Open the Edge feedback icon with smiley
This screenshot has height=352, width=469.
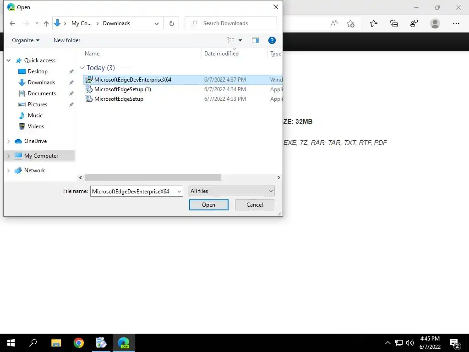click(x=414, y=23)
